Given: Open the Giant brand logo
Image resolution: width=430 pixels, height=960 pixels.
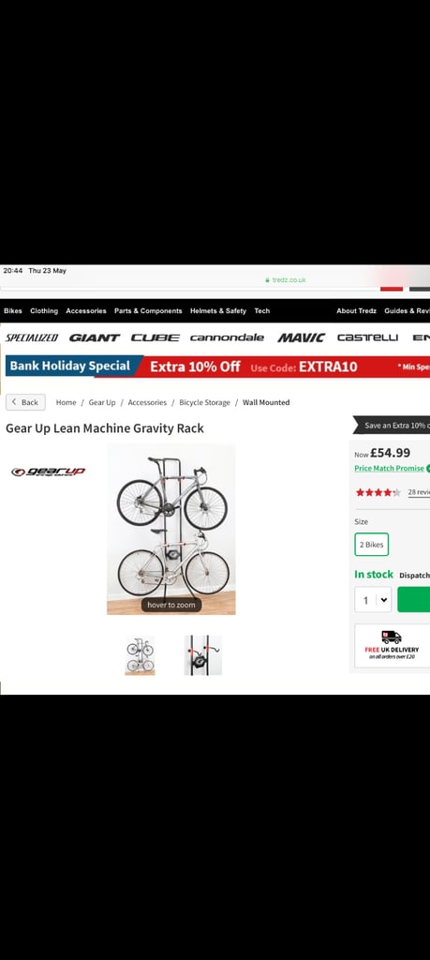Looking at the screenshot, I should 95,337.
